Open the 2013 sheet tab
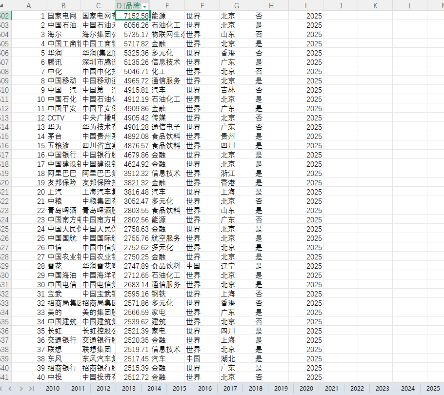This screenshot has width=444, height=395. pyautogui.click(x=128, y=389)
